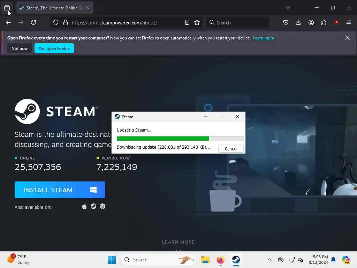Click the display network tray icon

pos(291,260)
